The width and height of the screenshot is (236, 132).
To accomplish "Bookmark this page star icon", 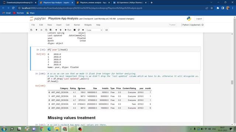I will tap(212, 8).
